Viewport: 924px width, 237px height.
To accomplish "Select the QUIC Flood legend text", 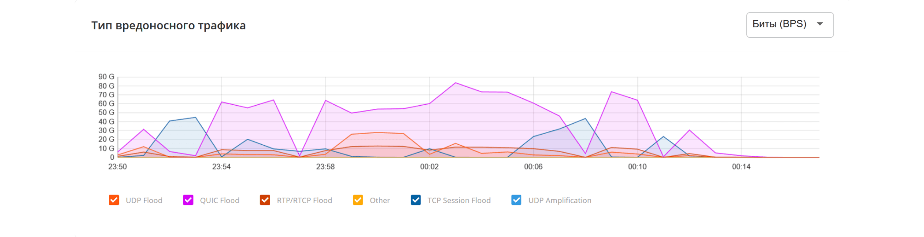I will (x=219, y=201).
